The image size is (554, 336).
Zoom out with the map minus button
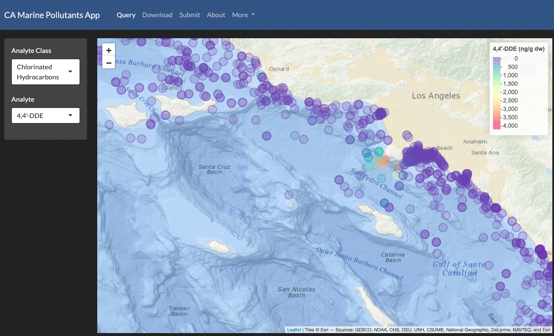pos(109,63)
